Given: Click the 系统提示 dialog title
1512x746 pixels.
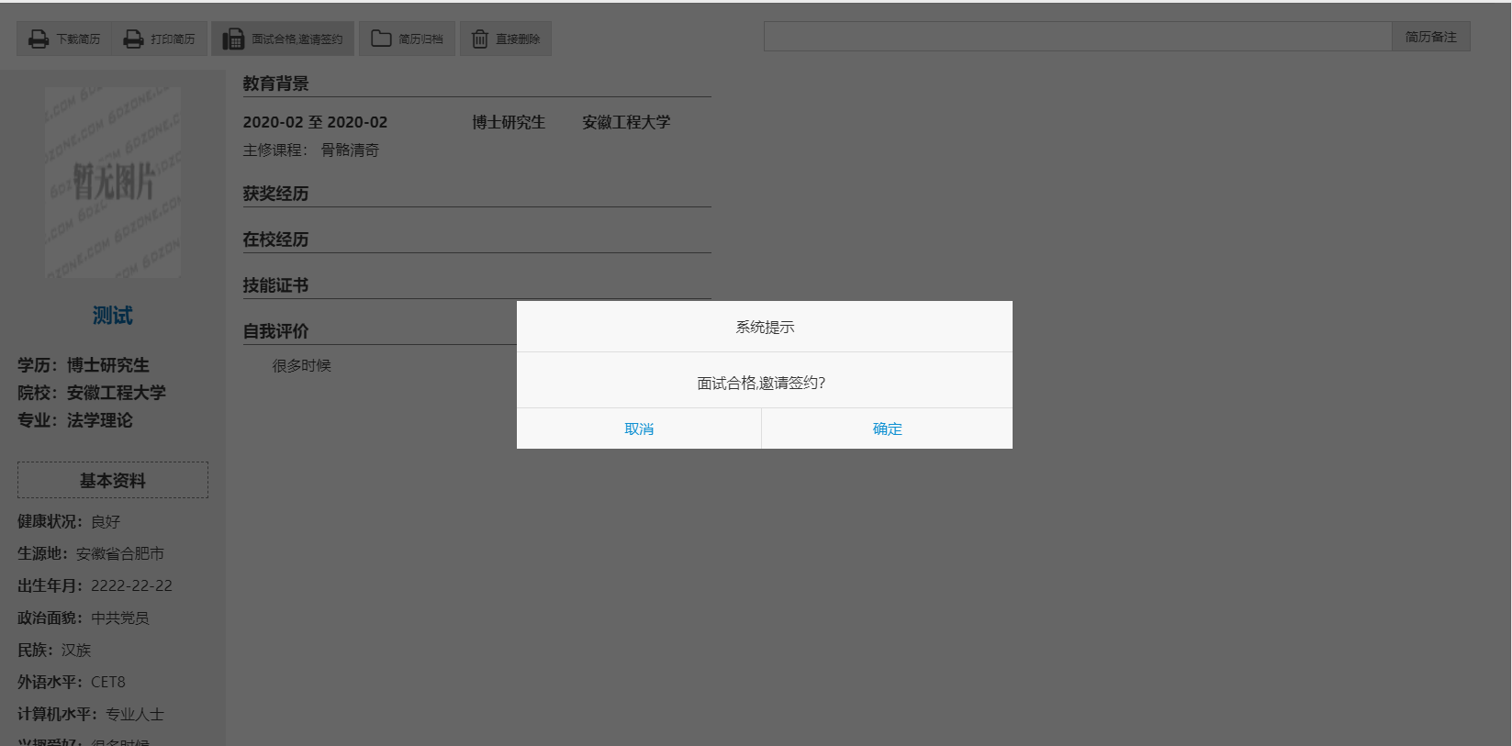Looking at the screenshot, I should point(764,327).
